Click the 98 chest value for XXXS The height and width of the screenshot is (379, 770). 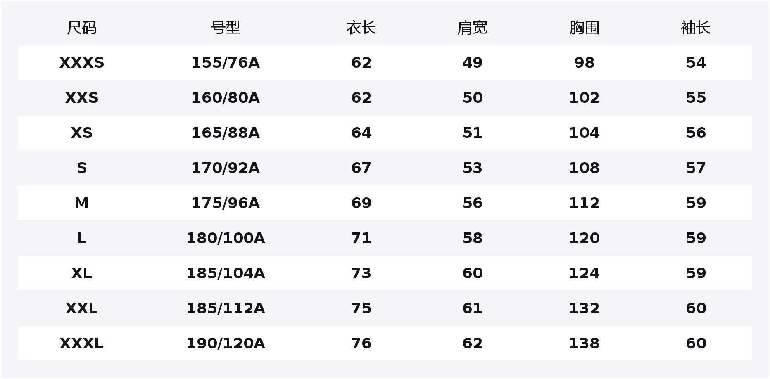pyautogui.click(x=584, y=63)
